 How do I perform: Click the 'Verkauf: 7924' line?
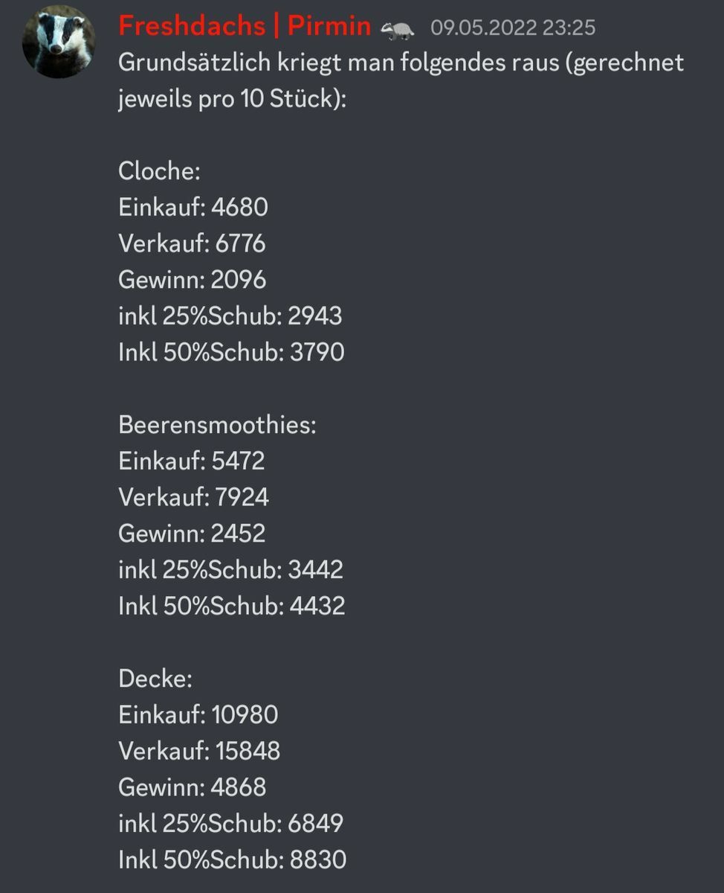coord(193,497)
